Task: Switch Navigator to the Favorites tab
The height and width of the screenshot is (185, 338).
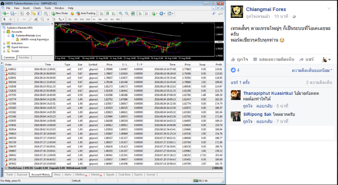Action: coord(24,57)
